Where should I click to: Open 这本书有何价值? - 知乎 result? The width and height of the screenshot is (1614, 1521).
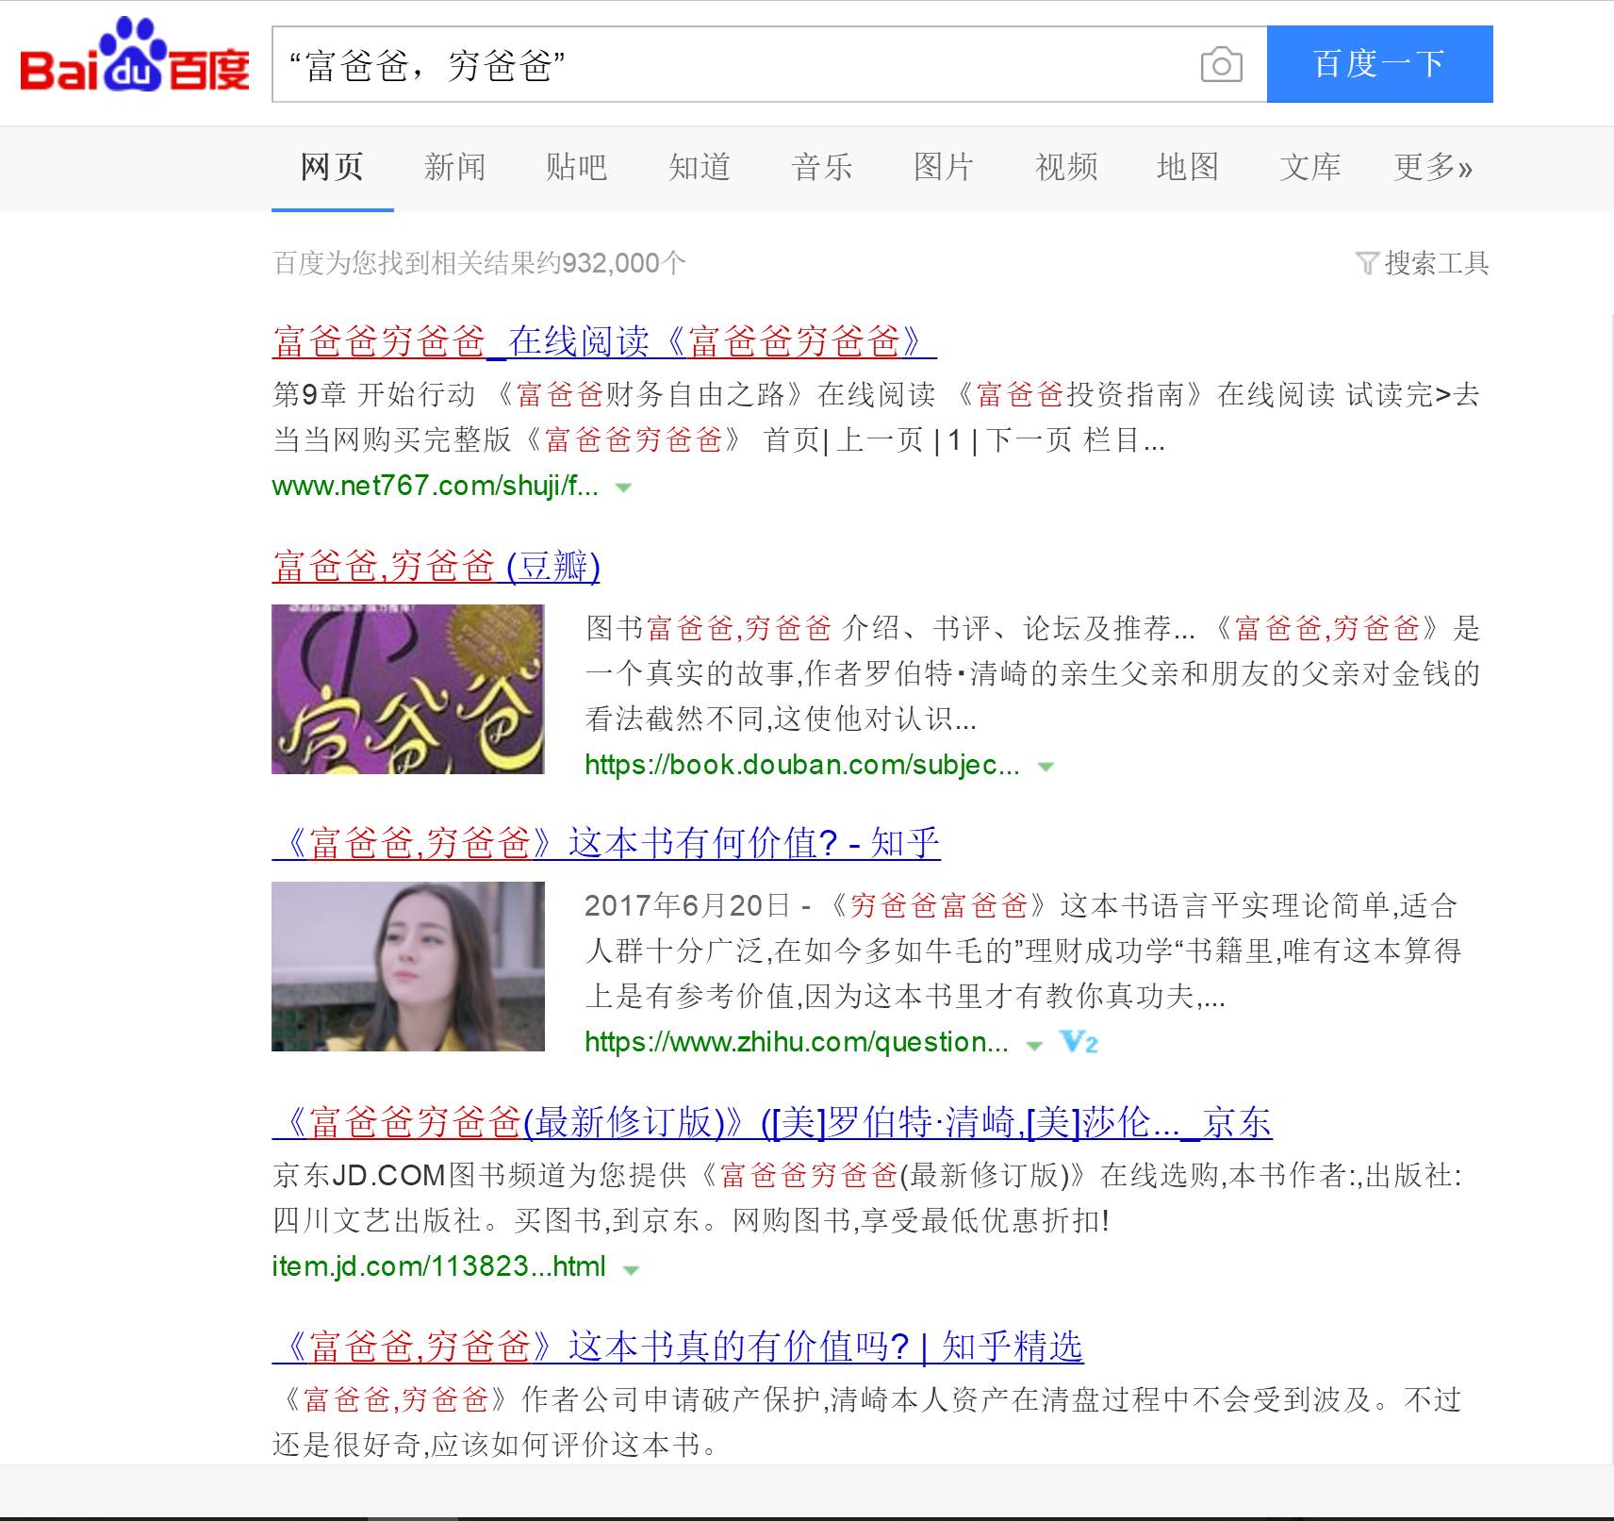[x=606, y=843]
